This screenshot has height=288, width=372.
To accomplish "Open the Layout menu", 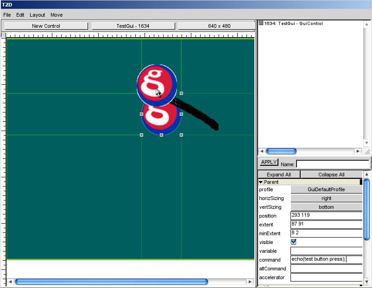I will point(37,15).
